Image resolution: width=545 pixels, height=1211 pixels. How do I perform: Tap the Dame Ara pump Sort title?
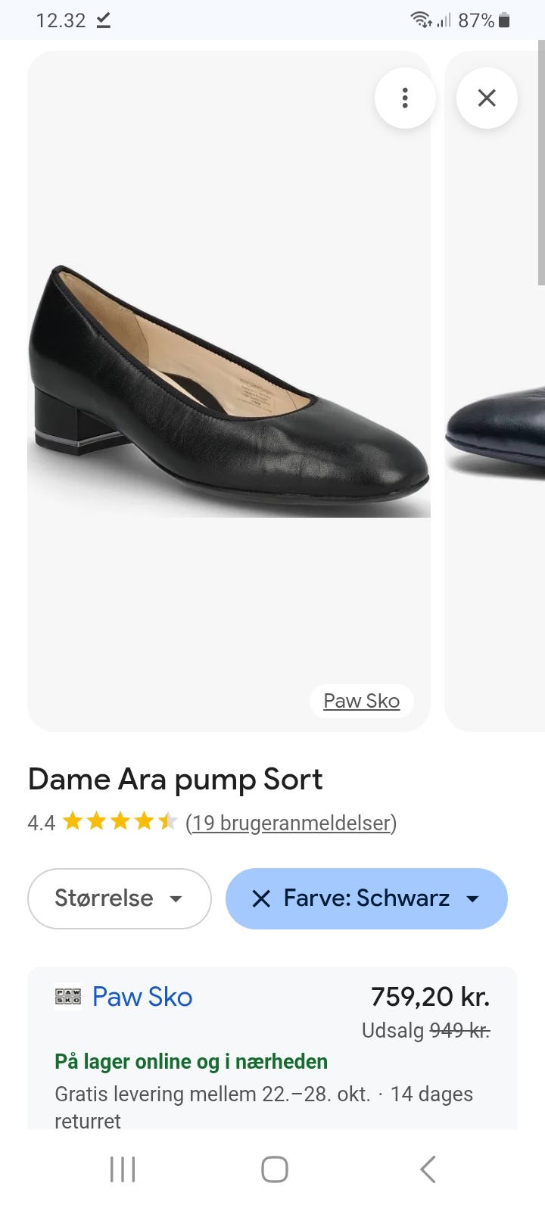click(175, 780)
